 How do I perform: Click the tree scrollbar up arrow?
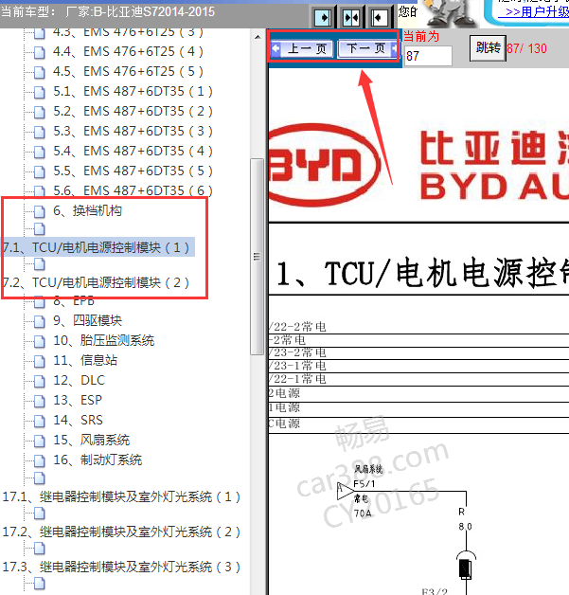(258, 37)
